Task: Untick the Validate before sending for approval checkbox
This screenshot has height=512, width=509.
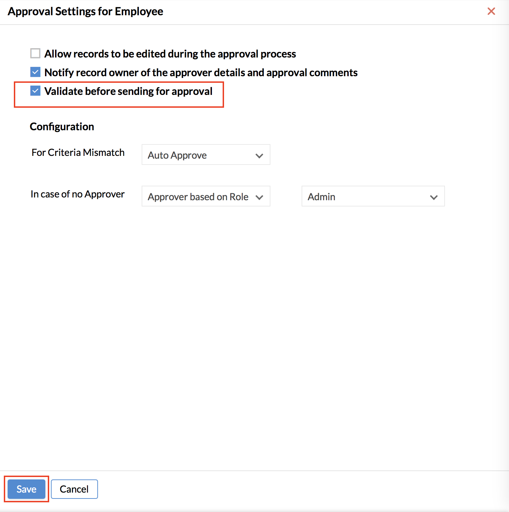Action: [x=35, y=91]
